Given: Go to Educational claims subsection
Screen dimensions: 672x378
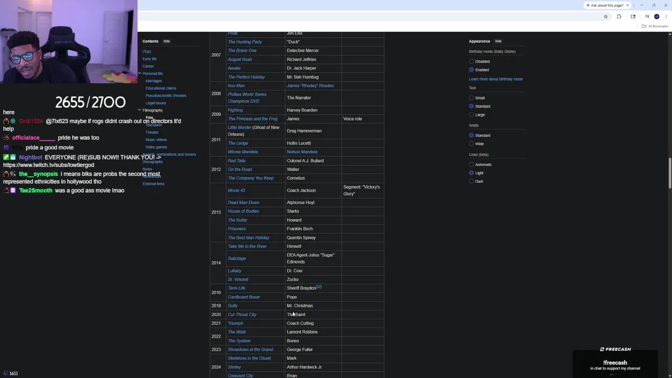Looking at the screenshot, I should click(161, 88).
